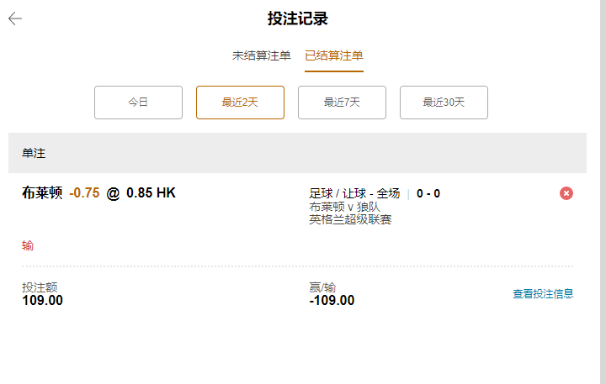Click the back arrow icon
The width and height of the screenshot is (606, 384).
[x=15, y=19]
